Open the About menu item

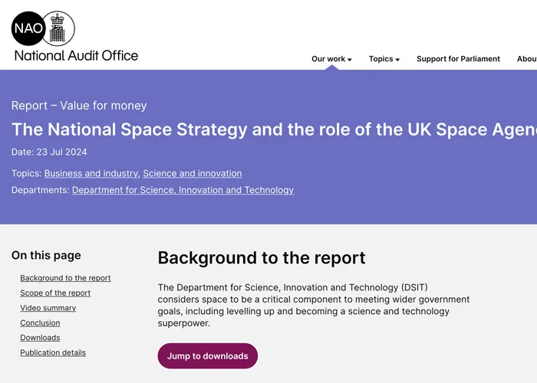(x=527, y=59)
